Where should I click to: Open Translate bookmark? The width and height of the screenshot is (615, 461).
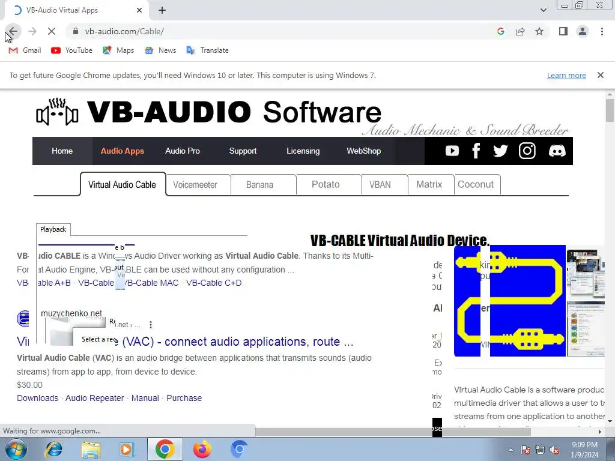coord(207,50)
